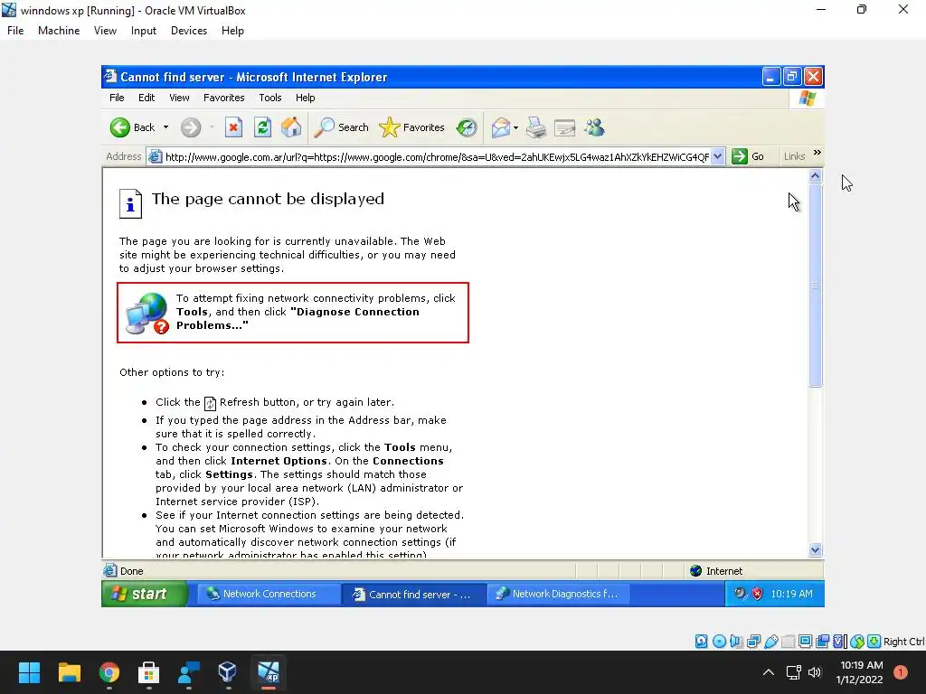The height and width of the screenshot is (694, 926).
Task: Click the Windows flag logo in IE
Action: (808, 98)
